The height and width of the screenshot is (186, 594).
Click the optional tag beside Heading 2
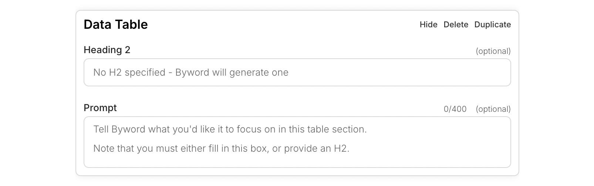(x=493, y=51)
